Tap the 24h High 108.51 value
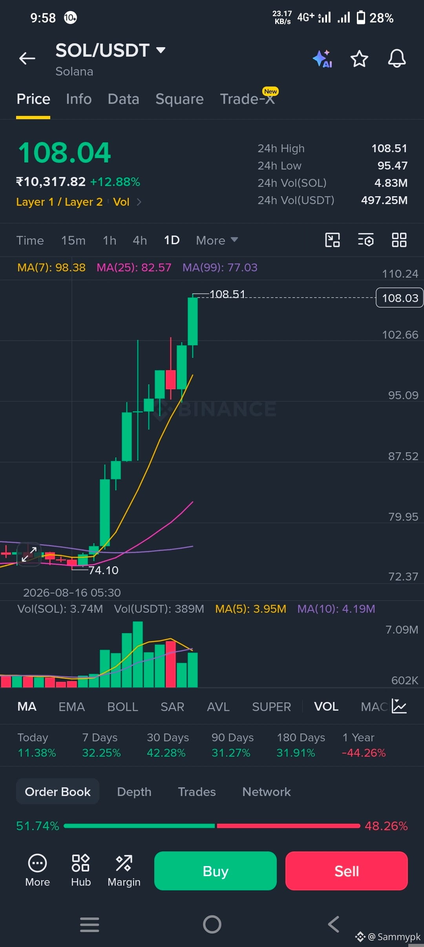The width and height of the screenshot is (424, 947). point(389,148)
